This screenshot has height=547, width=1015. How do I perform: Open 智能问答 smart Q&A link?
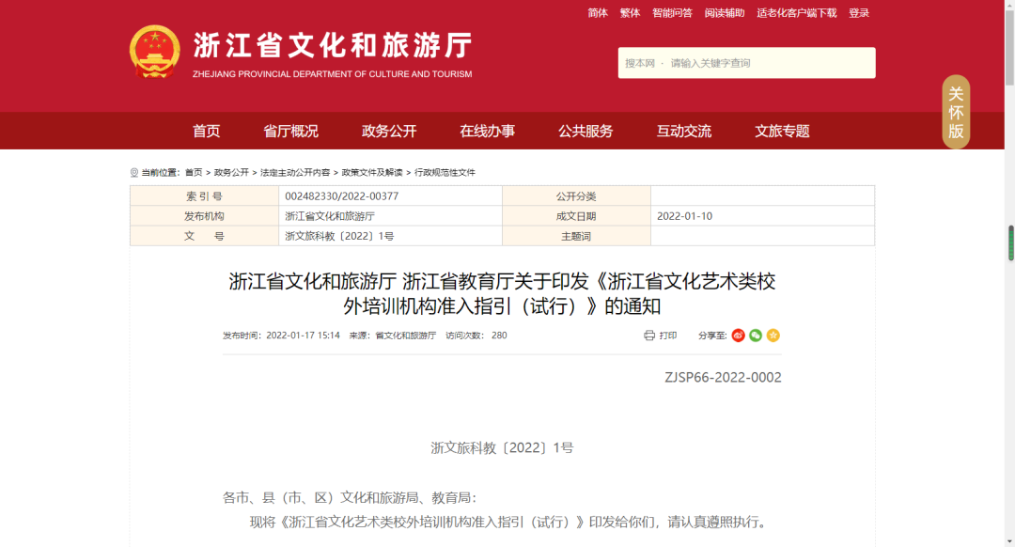[672, 13]
